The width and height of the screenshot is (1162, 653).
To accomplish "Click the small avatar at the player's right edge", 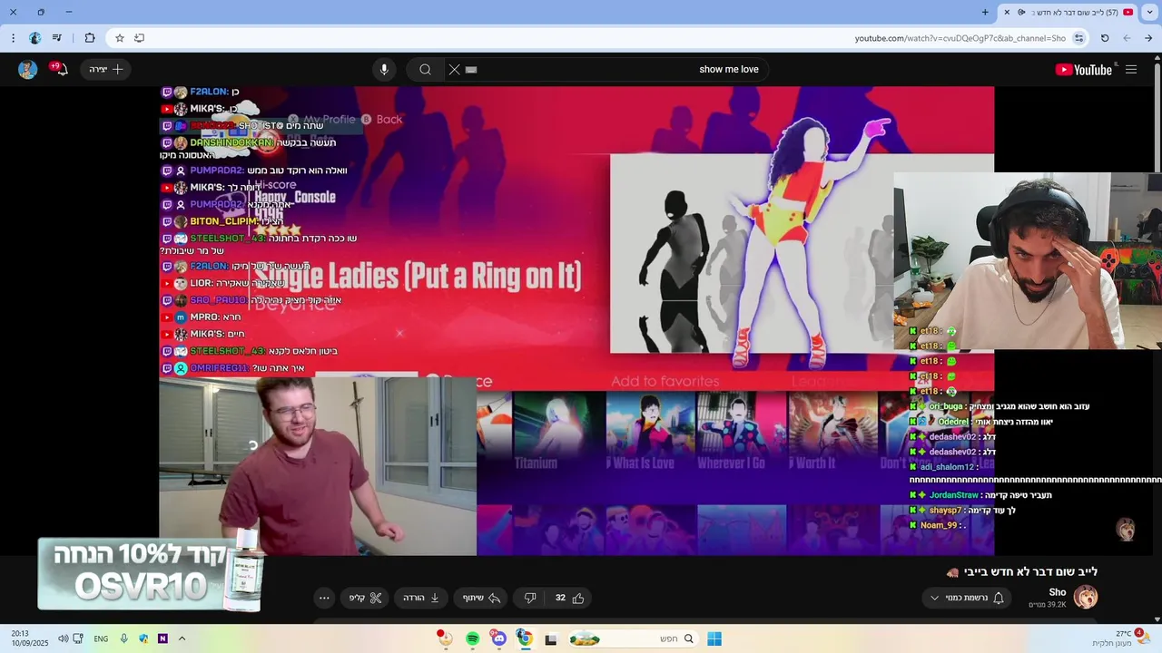I will [x=1126, y=530].
